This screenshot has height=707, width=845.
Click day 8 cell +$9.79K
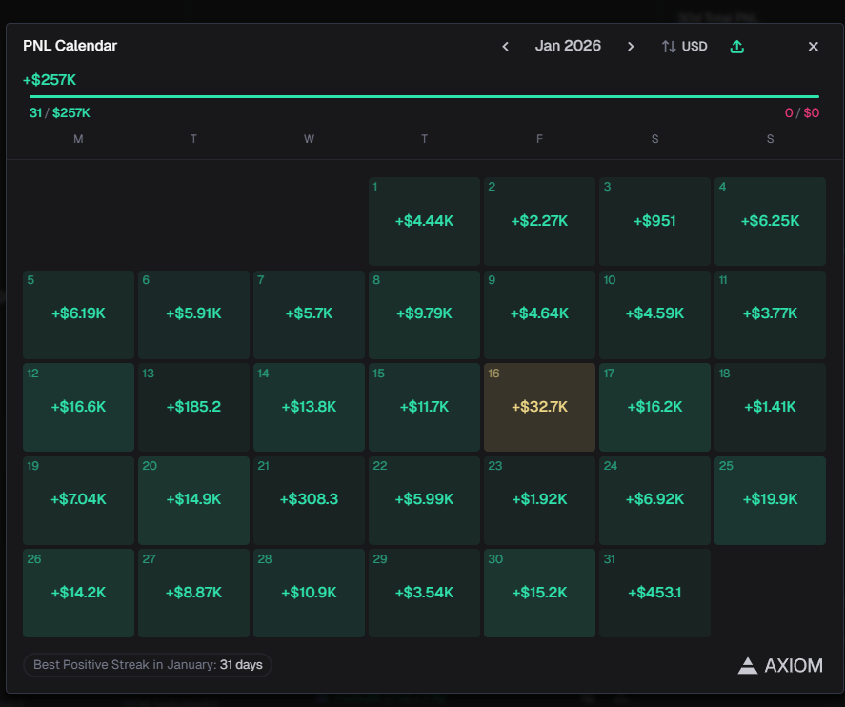point(424,314)
